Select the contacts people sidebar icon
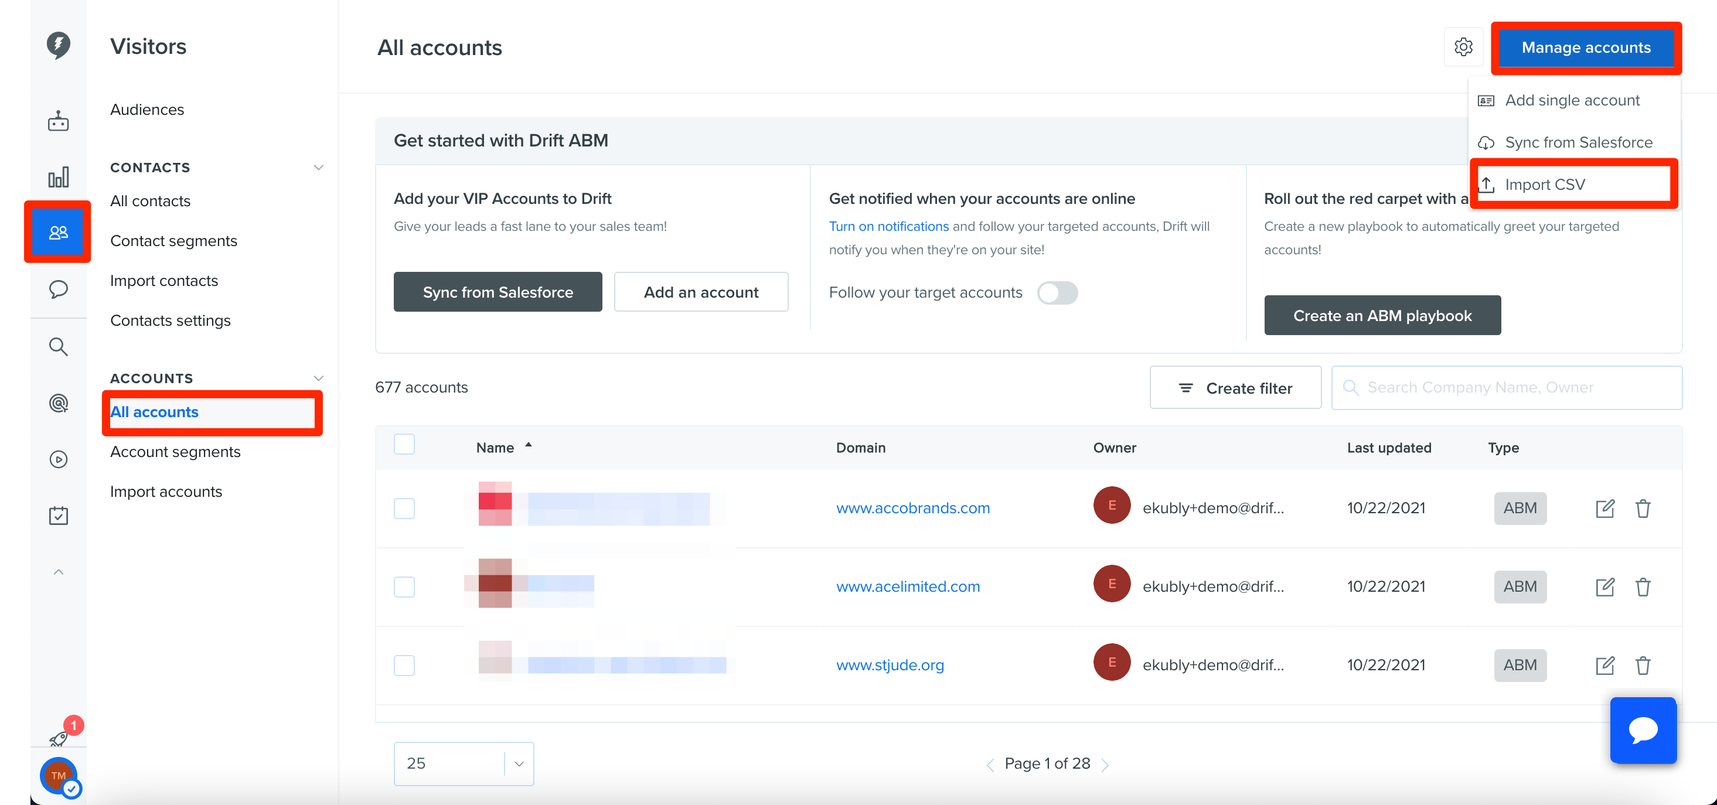 tap(59, 232)
